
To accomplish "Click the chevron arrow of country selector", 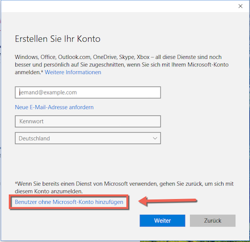I will point(155,138).
